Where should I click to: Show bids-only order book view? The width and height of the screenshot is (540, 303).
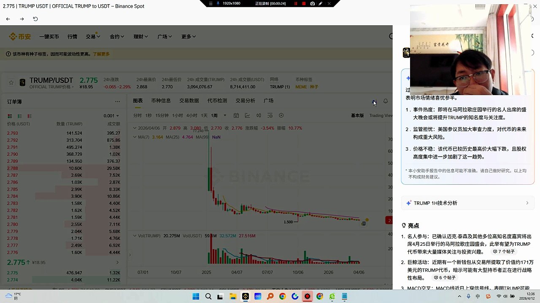tap(19, 116)
